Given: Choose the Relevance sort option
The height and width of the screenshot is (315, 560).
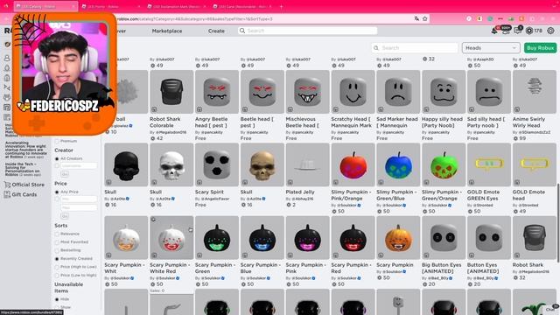Looking at the screenshot, I should tap(57, 234).
